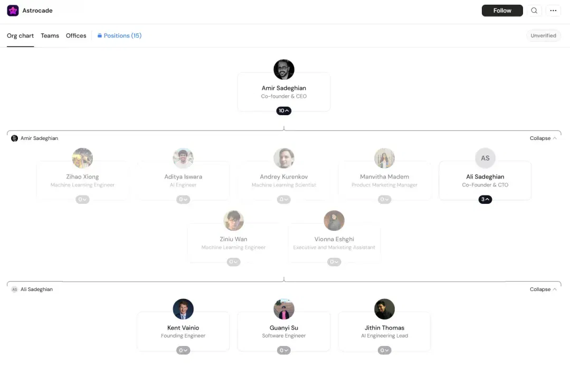Click the briefcase icon beside Positions
The height and width of the screenshot is (365, 570).
pyautogui.click(x=100, y=36)
